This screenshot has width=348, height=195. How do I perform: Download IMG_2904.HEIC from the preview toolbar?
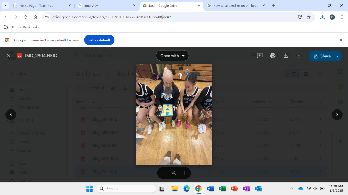tap(286, 56)
